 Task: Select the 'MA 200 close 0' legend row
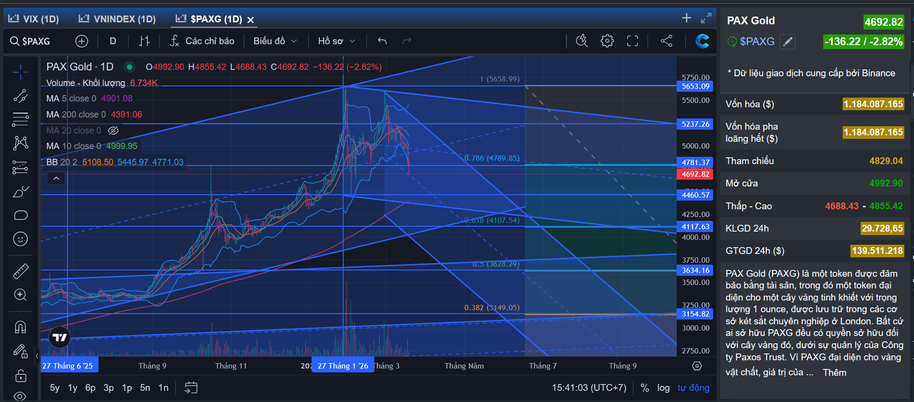click(94, 115)
